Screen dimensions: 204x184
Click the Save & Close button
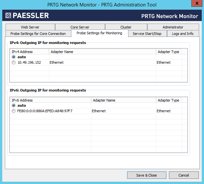(146, 175)
